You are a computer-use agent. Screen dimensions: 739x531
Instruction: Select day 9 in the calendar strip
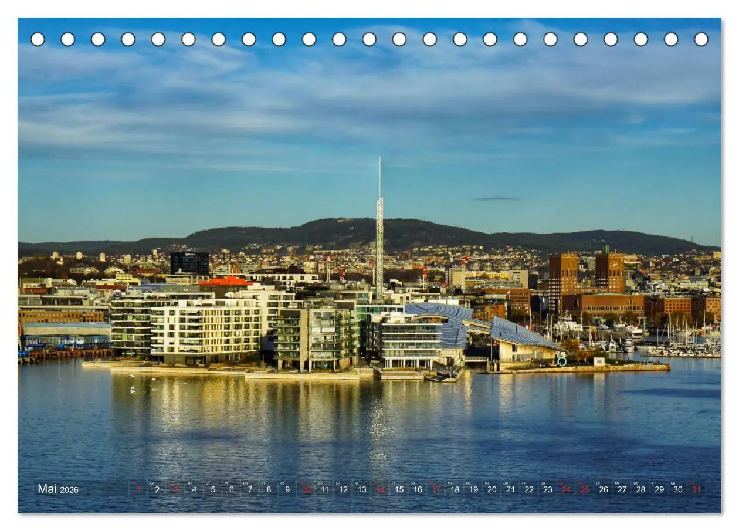click(x=287, y=489)
